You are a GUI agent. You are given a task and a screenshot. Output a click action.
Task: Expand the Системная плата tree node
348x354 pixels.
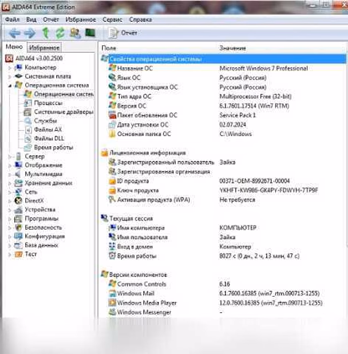point(10,77)
